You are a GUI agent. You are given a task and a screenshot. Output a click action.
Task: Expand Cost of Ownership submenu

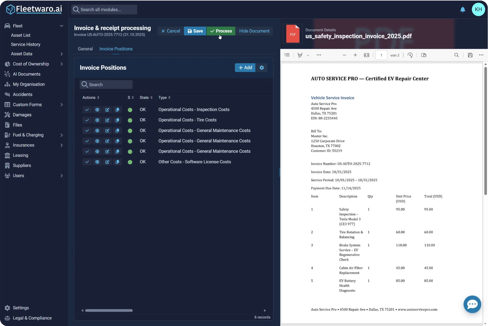point(62,64)
